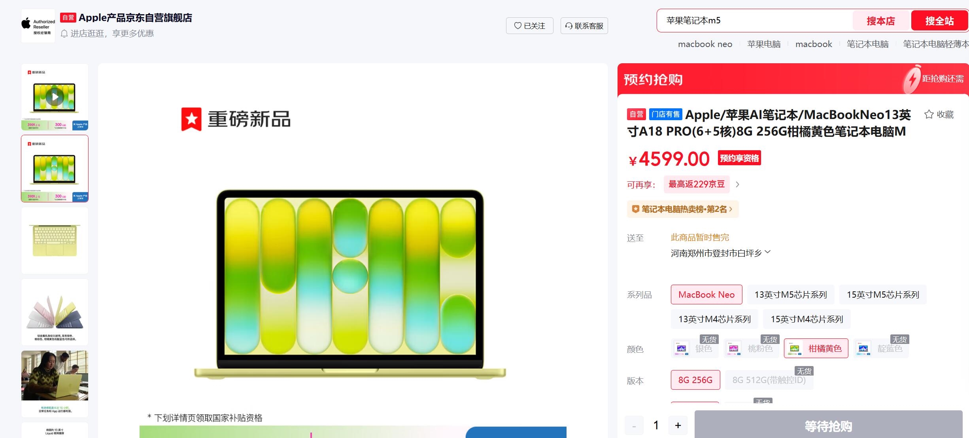Choose the 柑橘黄色 color swatch
The image size is (969, 438).
816,348
